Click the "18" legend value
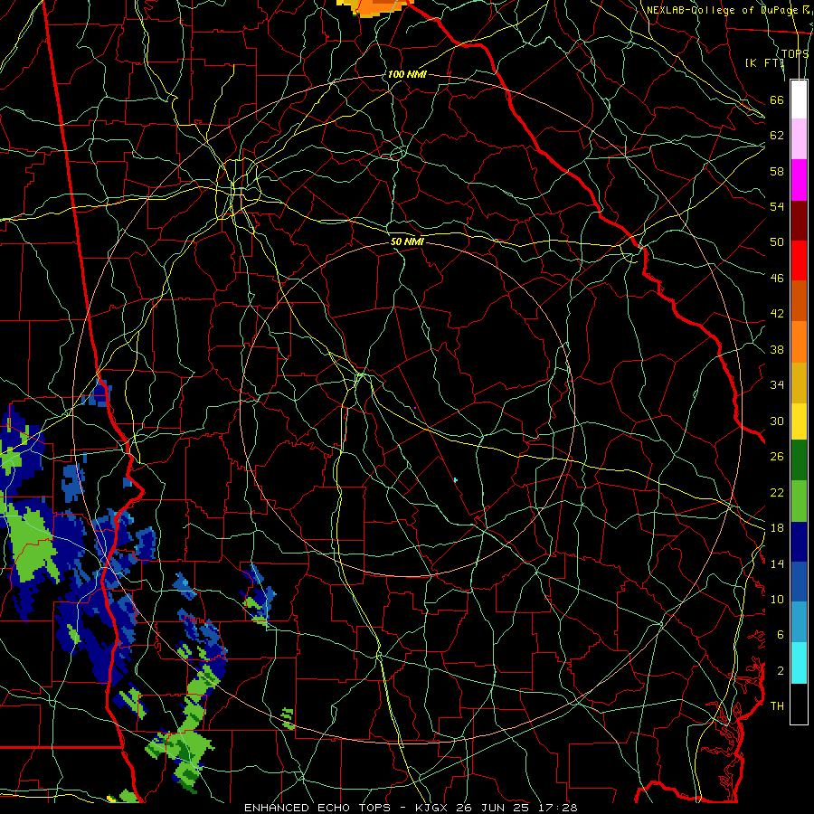Screen dimensions: 814x814 777,528
